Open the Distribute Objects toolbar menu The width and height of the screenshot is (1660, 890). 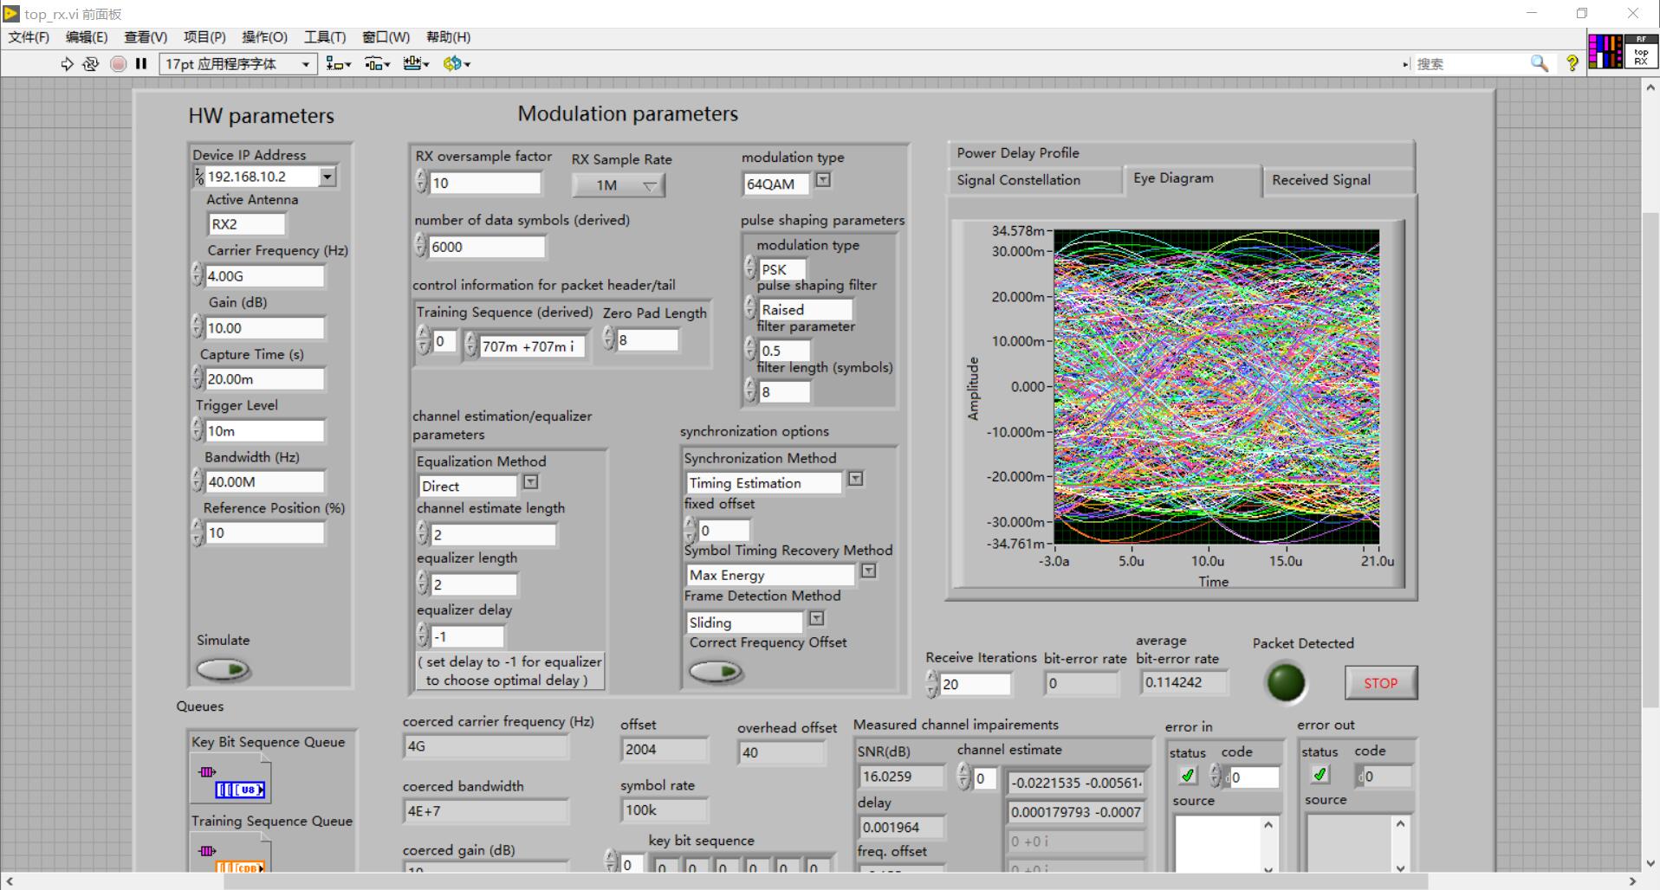coord(377,63)
